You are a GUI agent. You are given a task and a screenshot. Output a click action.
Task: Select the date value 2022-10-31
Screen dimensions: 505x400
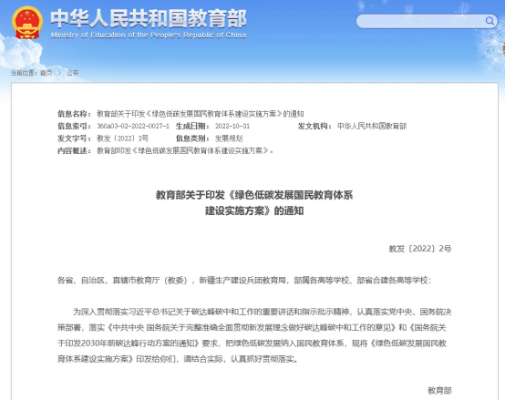coord(232,126)
